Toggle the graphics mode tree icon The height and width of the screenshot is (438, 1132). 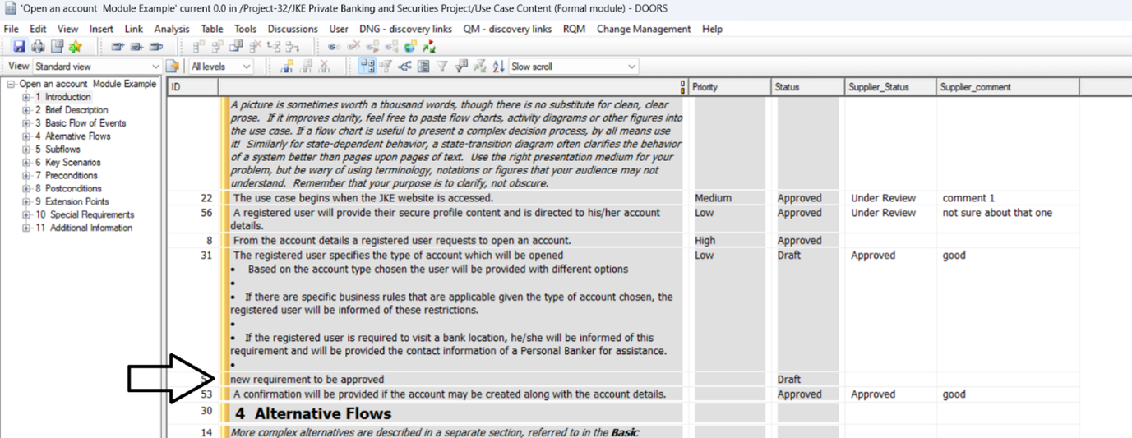[x=404, y=67]
